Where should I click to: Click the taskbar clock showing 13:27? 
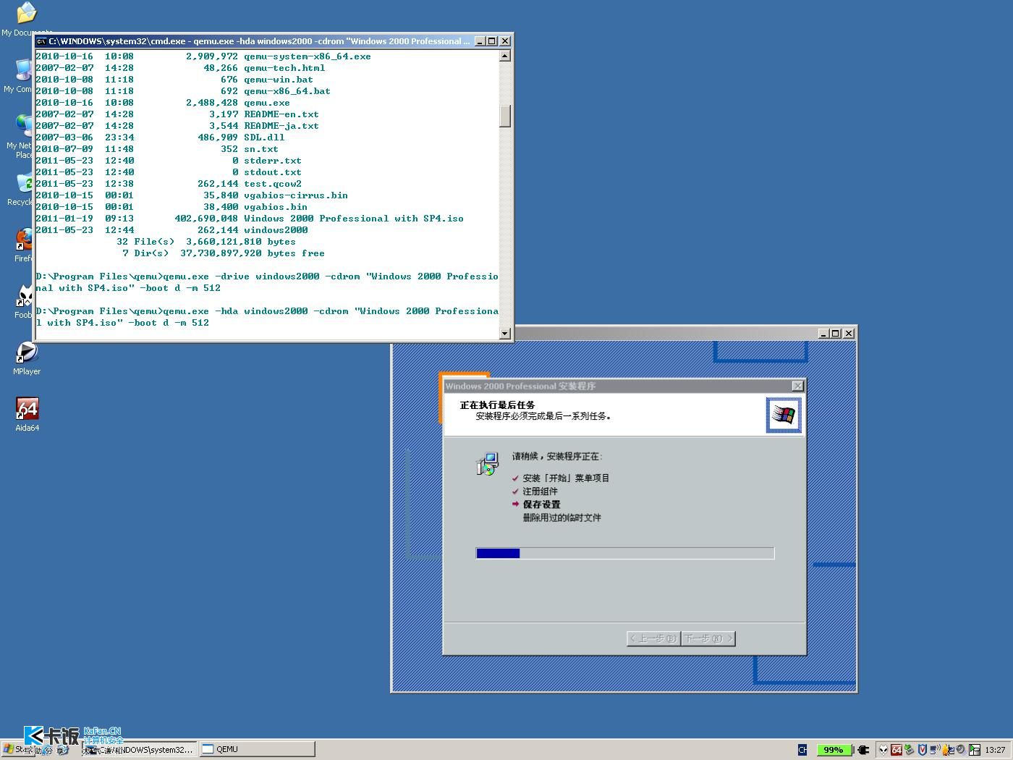pos(995,750)
